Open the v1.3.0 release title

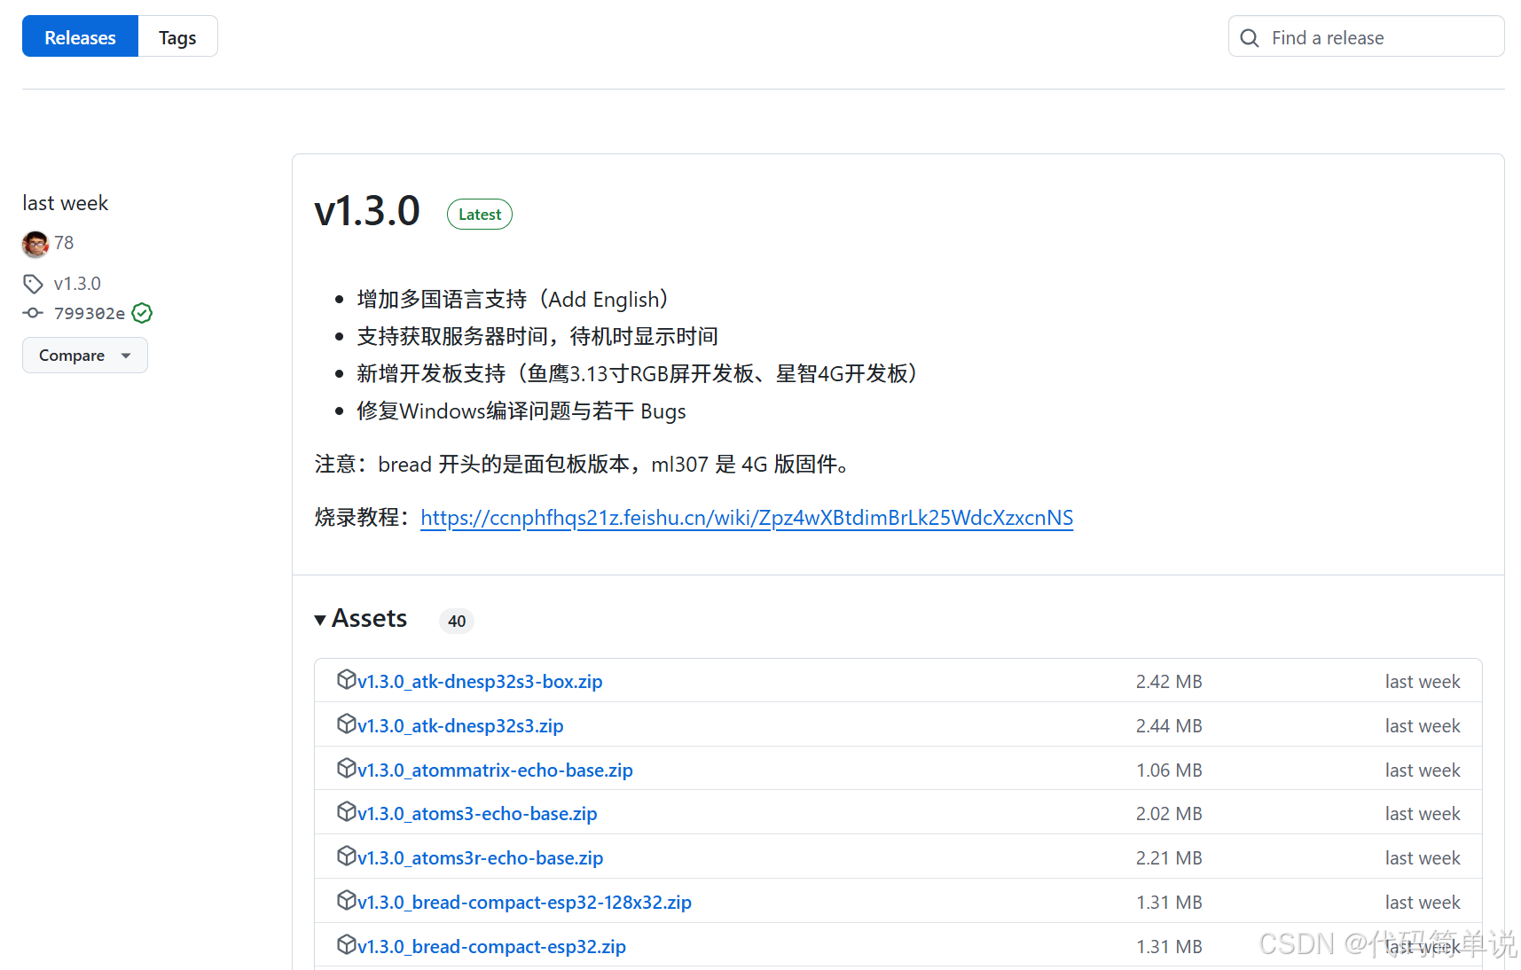(x=367, y=211)
